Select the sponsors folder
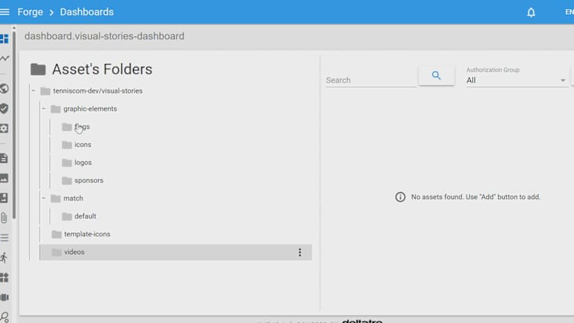This screenshot has height=323, width=574. (88, 180)
